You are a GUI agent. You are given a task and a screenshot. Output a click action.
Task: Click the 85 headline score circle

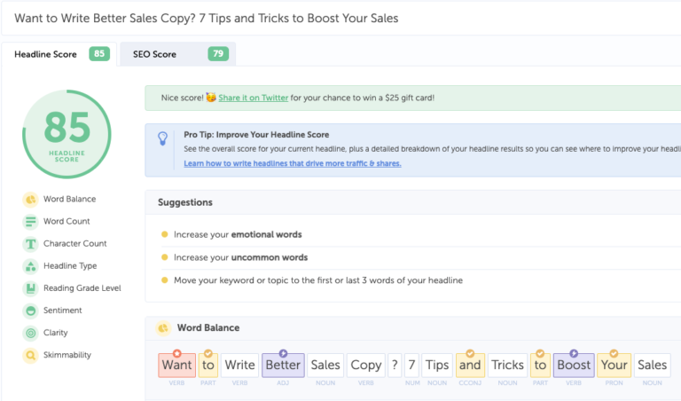point(67,134)
